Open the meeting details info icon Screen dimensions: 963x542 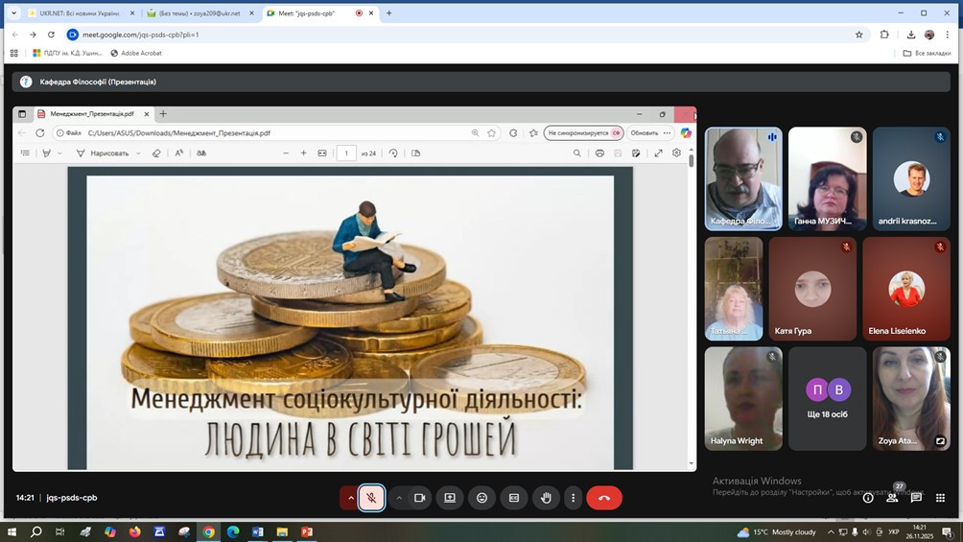point(868,498)
